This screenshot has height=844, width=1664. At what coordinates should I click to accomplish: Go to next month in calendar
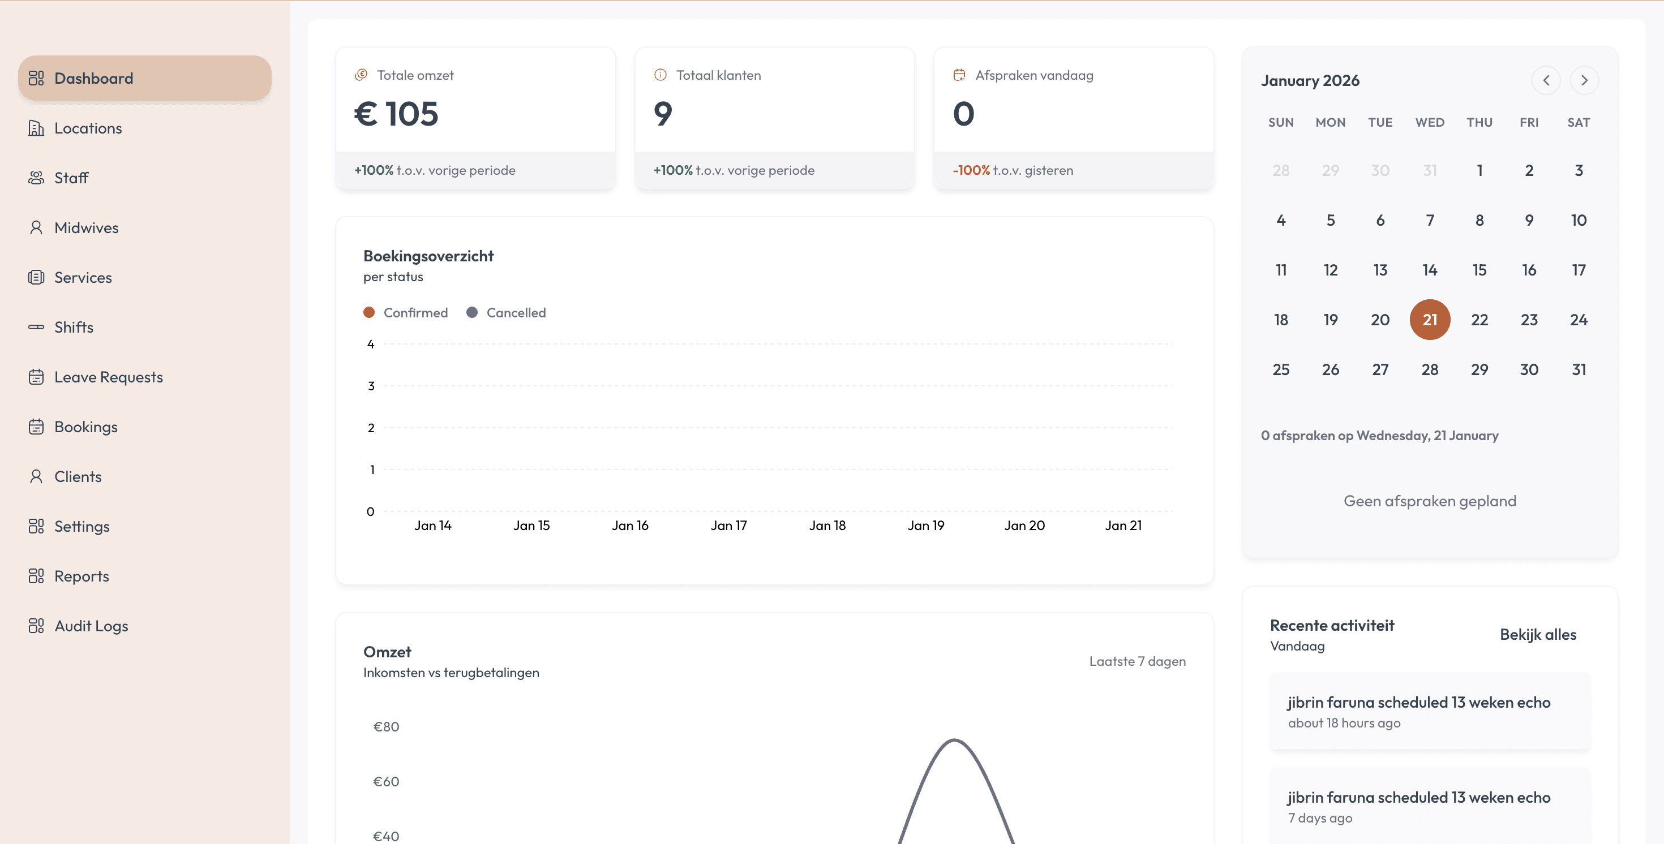1584,80
